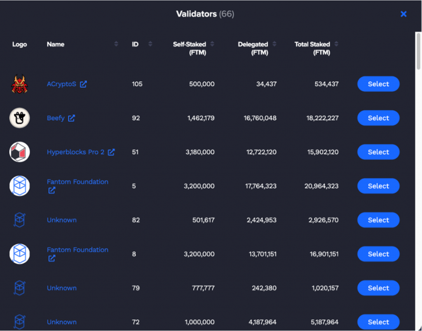Click the Fantom Foundation logo beside ID 5

[19, 185]
